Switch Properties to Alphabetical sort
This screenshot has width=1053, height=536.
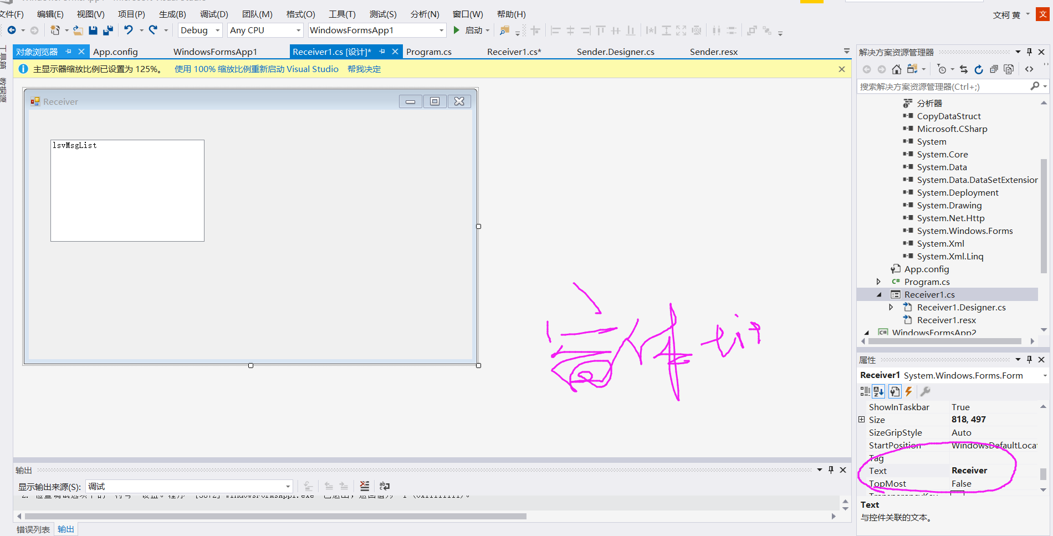pyautogui.click(x=879, y=391)
